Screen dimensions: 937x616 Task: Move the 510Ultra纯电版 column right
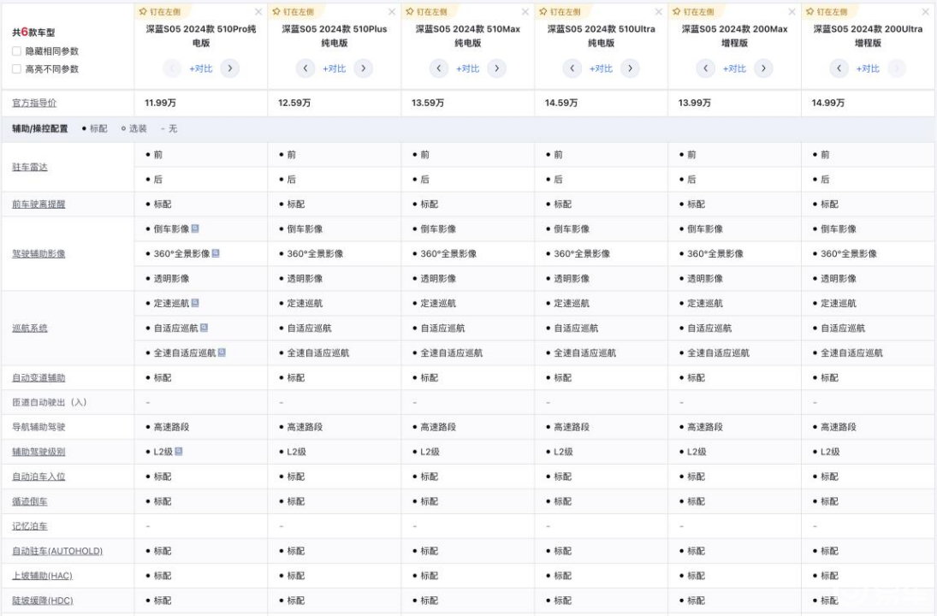coord(630,68)
